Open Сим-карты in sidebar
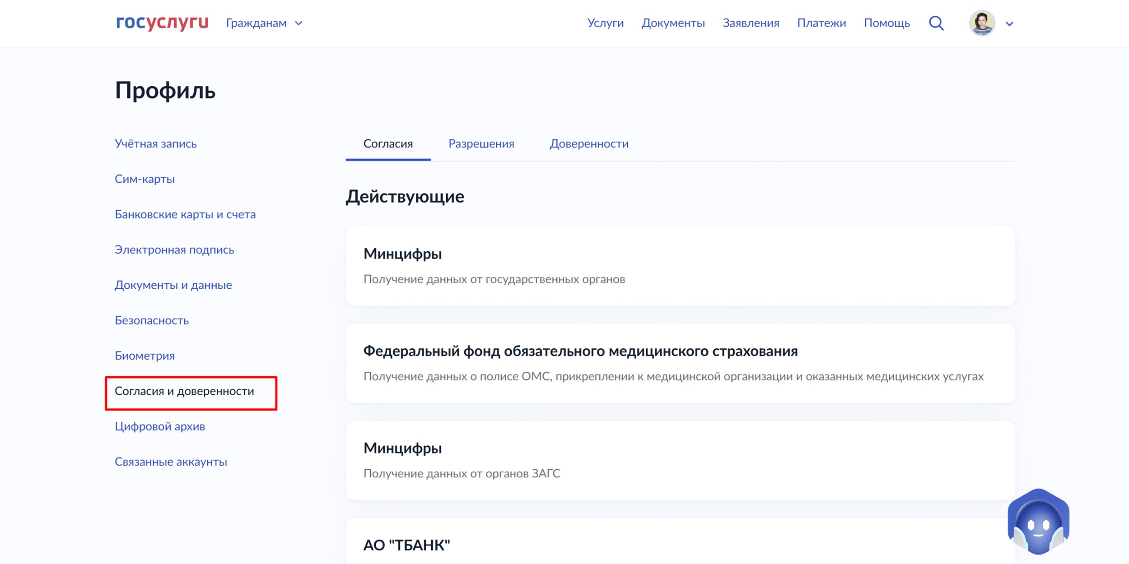The image size is (1129, 564). tap(145, 179)
